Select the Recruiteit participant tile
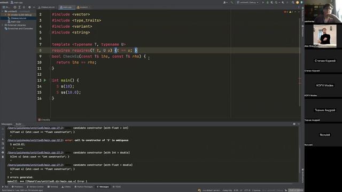Image resolution: width=342 pixels, height=192 pixels. click(323, 135)
